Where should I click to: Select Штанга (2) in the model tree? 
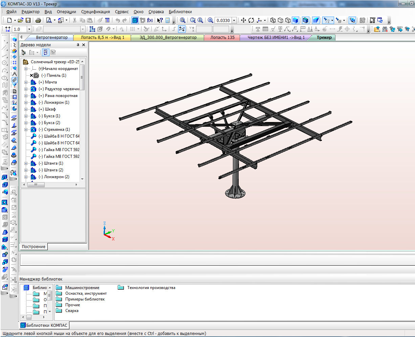coord(51,170)
